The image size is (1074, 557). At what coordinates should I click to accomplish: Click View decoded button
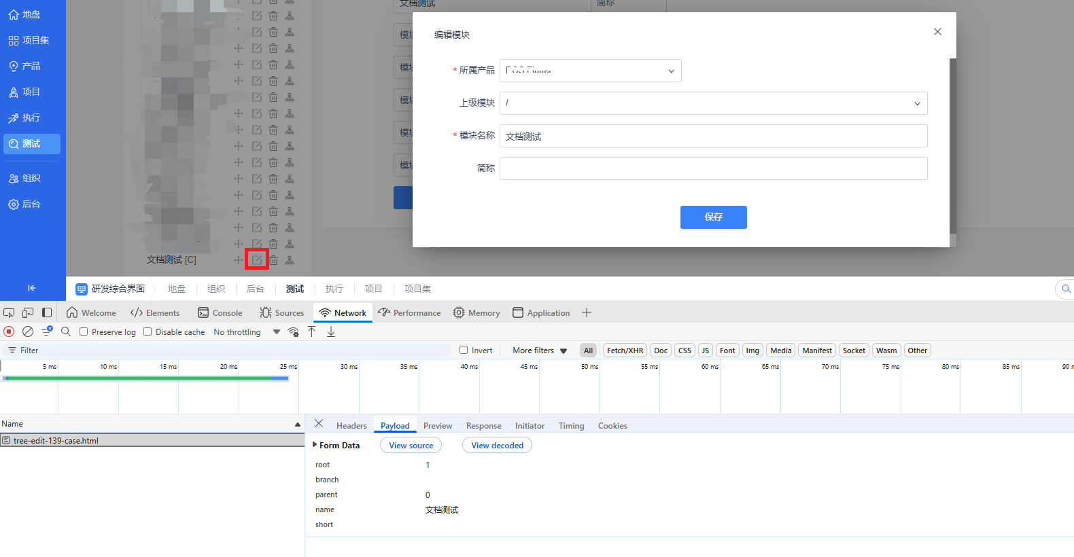[x=497, y=445]
